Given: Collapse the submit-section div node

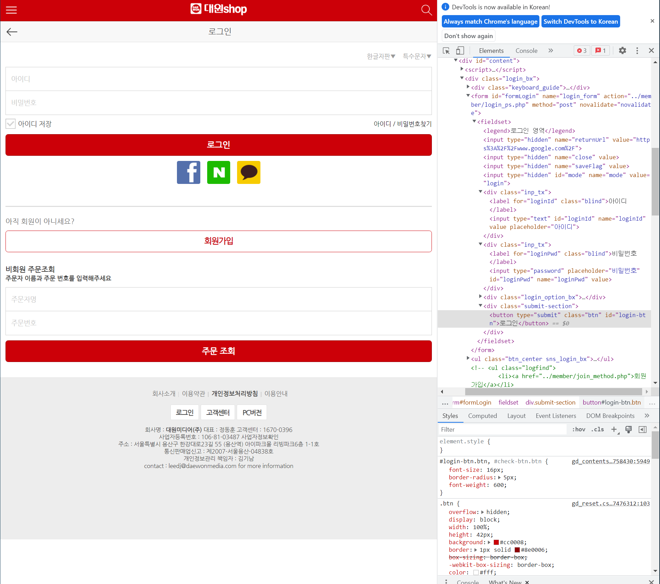Looking at the screenshot, I should [481, 305].
